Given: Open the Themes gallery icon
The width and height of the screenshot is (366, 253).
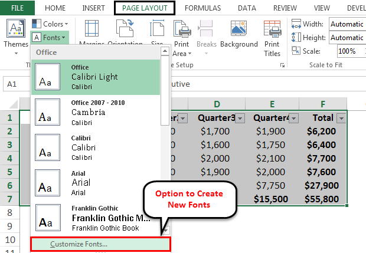Looking at the screenshot, I should (x=15, y=28).
